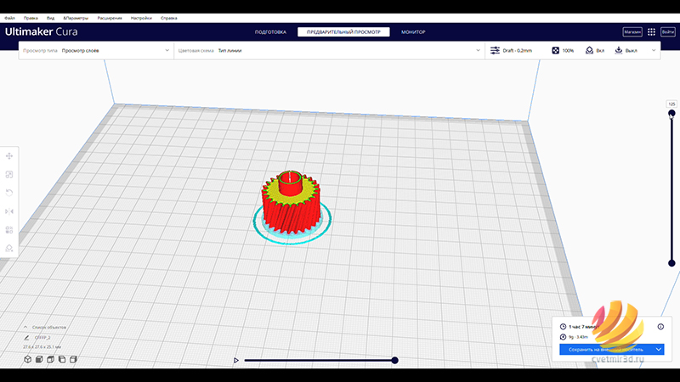This screenshot has width=680, height=382.
Task: Open the Preferences menu
Action: [141, 18]
